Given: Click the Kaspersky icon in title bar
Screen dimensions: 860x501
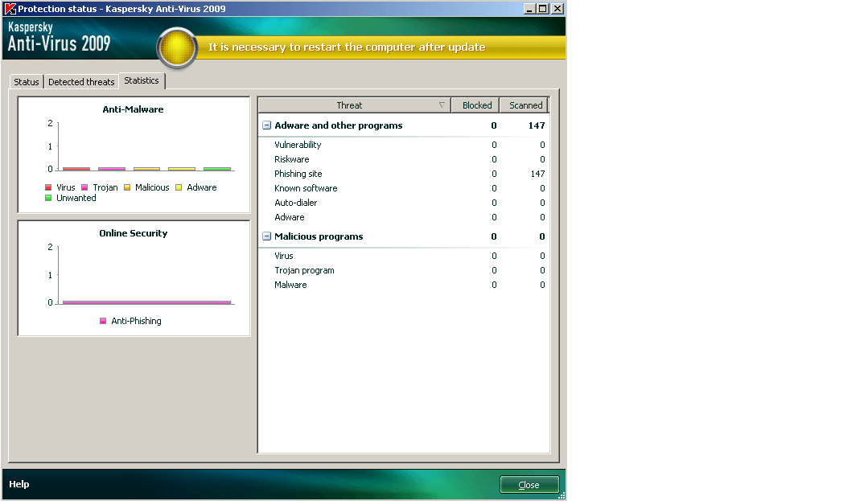Looking at the screenshot, I should pos(7,7).
